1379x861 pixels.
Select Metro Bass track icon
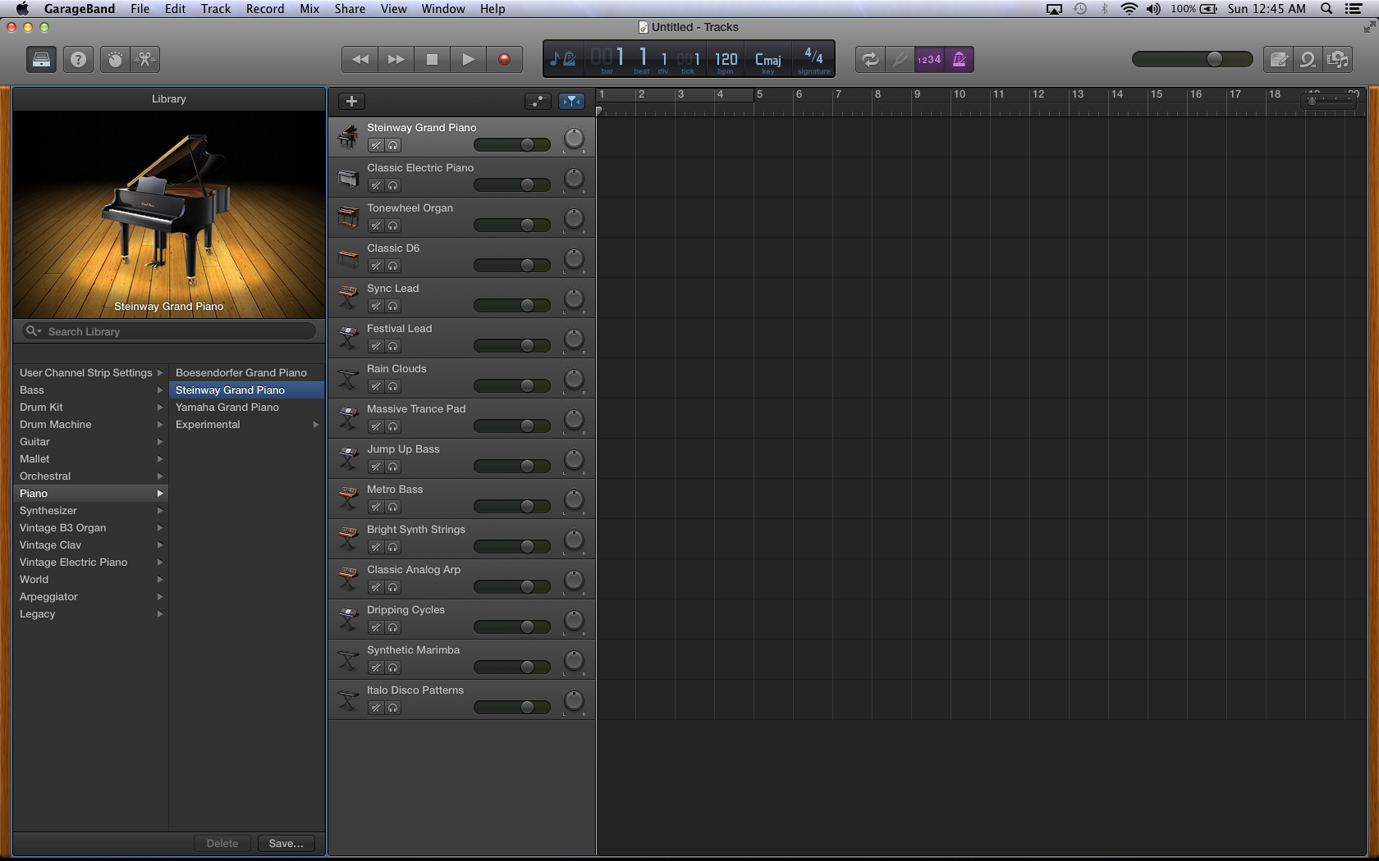348,499
